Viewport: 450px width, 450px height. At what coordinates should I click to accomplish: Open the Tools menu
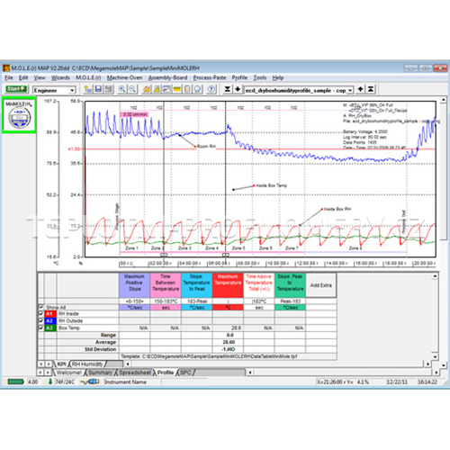(x=259, y=77)
